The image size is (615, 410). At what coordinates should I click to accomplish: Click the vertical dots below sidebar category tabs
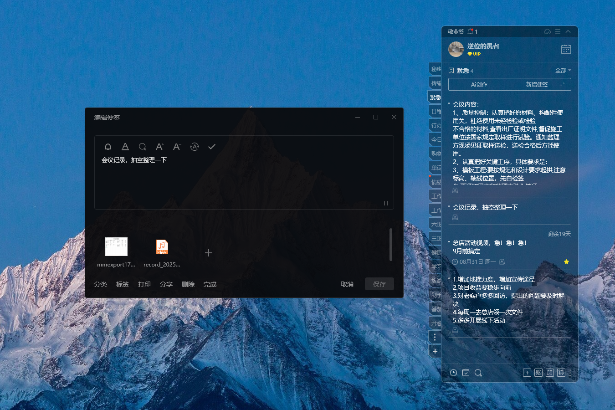(435, 337)
